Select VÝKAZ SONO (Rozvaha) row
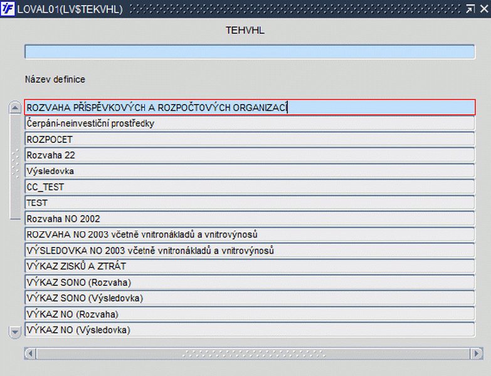Viewport: 491px width, 376px height. pos(250,282)
